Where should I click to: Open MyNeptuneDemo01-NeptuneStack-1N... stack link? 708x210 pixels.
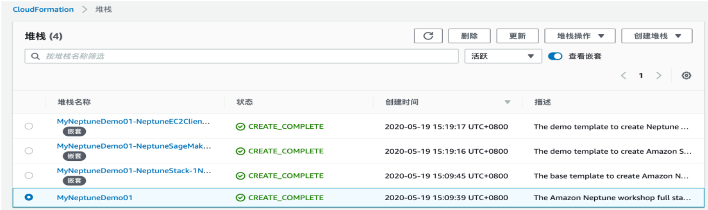click(x=134, y=171)
